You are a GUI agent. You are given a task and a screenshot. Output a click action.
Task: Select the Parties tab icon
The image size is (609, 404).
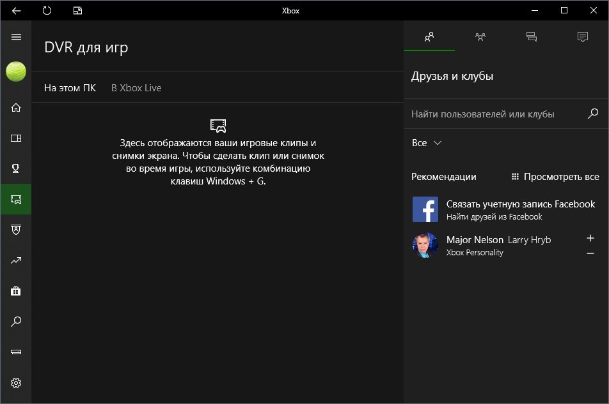click(480, 37)
